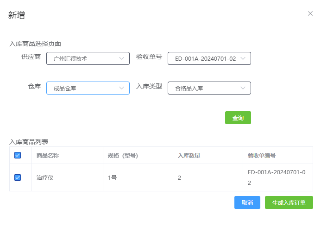Click the ED-001A-20240701-02 cell in the table
Image resolution: width=321 pixels, height=234 pixels.
point(277,177)
